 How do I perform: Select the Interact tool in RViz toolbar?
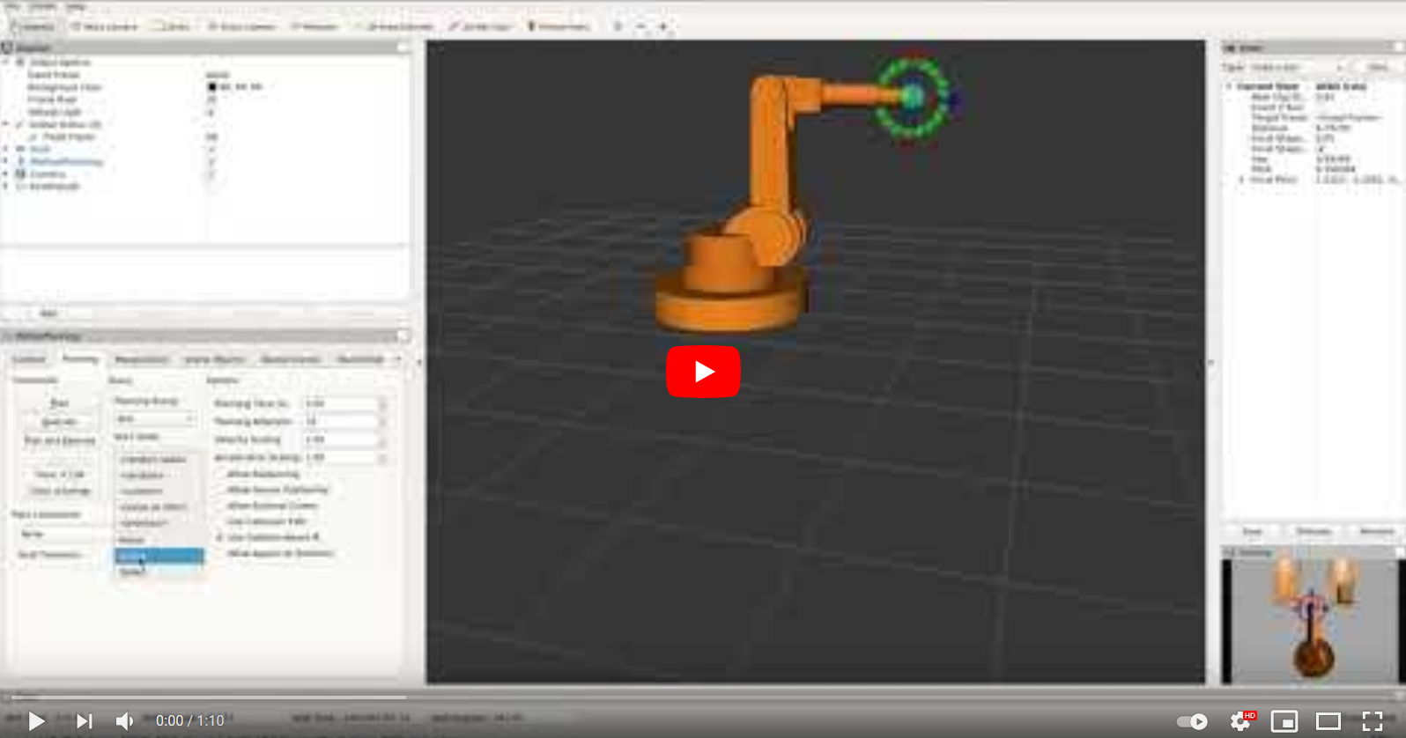[x=33, y=26]
